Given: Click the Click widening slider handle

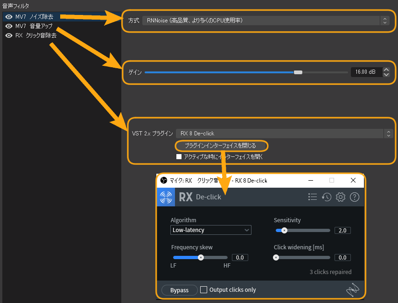Looking at the screenshot, I should click(x=276, y=258).
